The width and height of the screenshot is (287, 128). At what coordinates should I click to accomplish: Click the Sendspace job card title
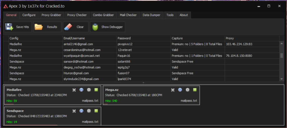(15, 111)
